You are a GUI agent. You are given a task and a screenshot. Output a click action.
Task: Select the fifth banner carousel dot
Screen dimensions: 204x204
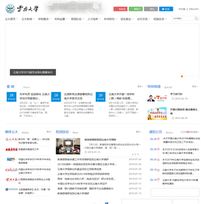pyautogui.click(x=197, y=76)
